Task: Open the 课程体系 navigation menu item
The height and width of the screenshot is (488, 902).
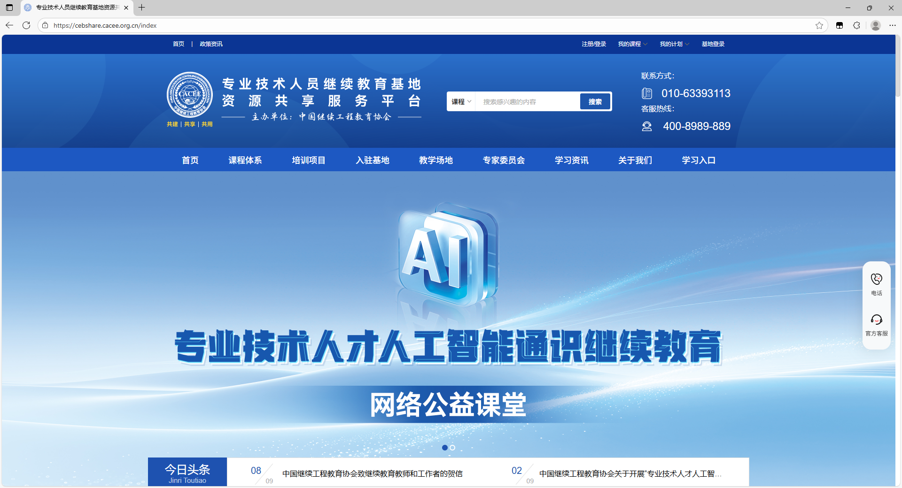Action: tap(245, 160)
